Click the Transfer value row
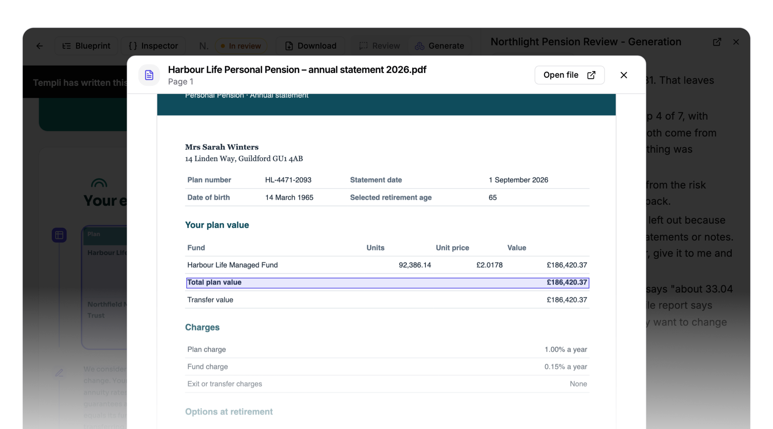Viewport: 773px width, 429px height. coord(387,300)
